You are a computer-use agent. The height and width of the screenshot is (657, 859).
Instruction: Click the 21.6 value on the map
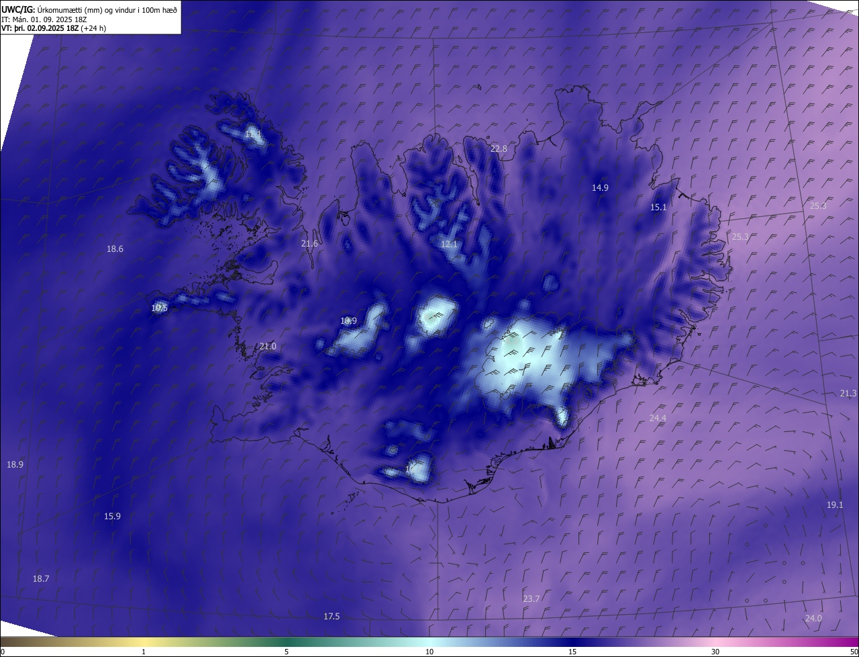pyautogui.click(x=309, y=244)
